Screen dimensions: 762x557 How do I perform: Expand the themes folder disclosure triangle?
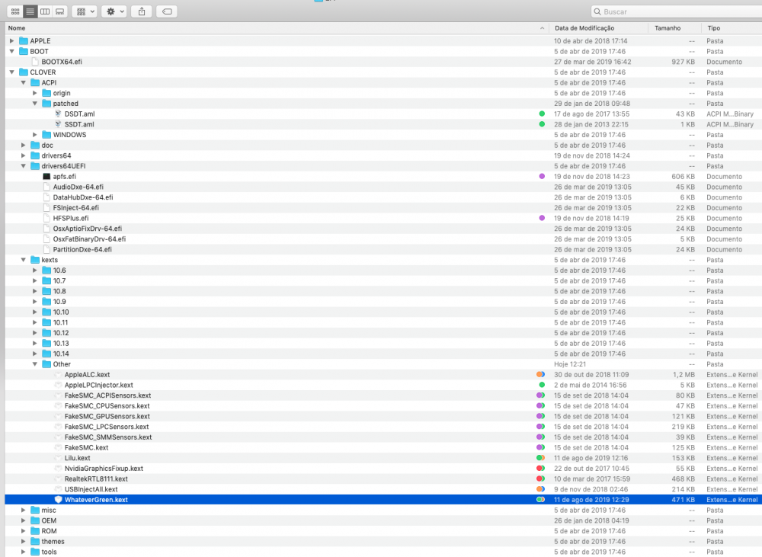(x=24, y=542)
